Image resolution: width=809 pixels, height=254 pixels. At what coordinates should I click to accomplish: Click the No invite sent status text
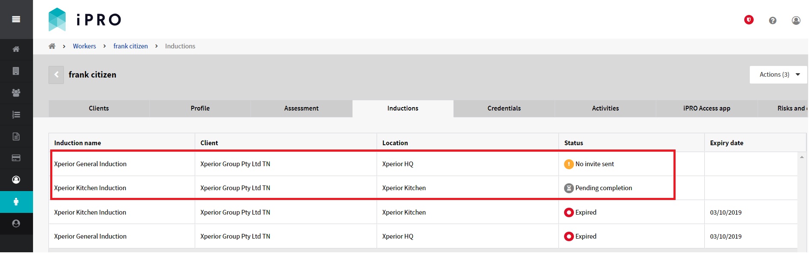pos(595,164)
